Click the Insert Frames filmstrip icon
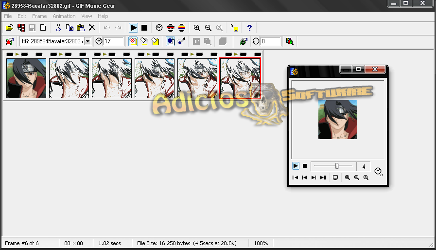The image size is (436, 250). (21, 28)
